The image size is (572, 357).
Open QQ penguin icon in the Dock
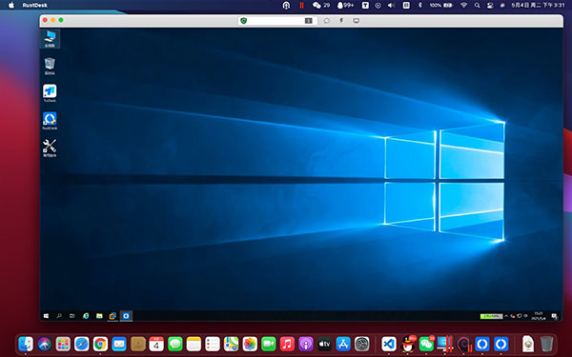[x=408, y=344]
